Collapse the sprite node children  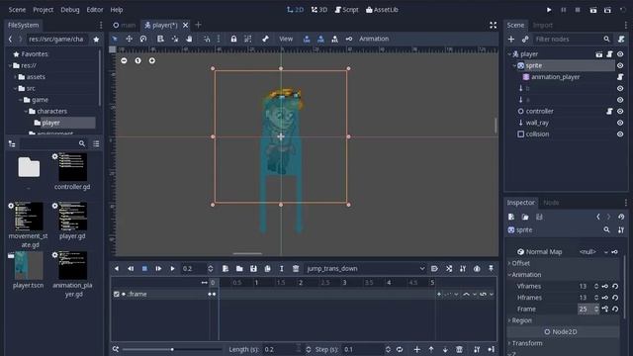[x=514, y=65]
